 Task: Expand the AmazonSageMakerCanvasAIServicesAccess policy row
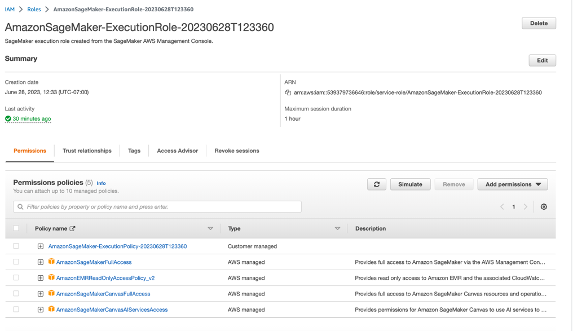41,310
